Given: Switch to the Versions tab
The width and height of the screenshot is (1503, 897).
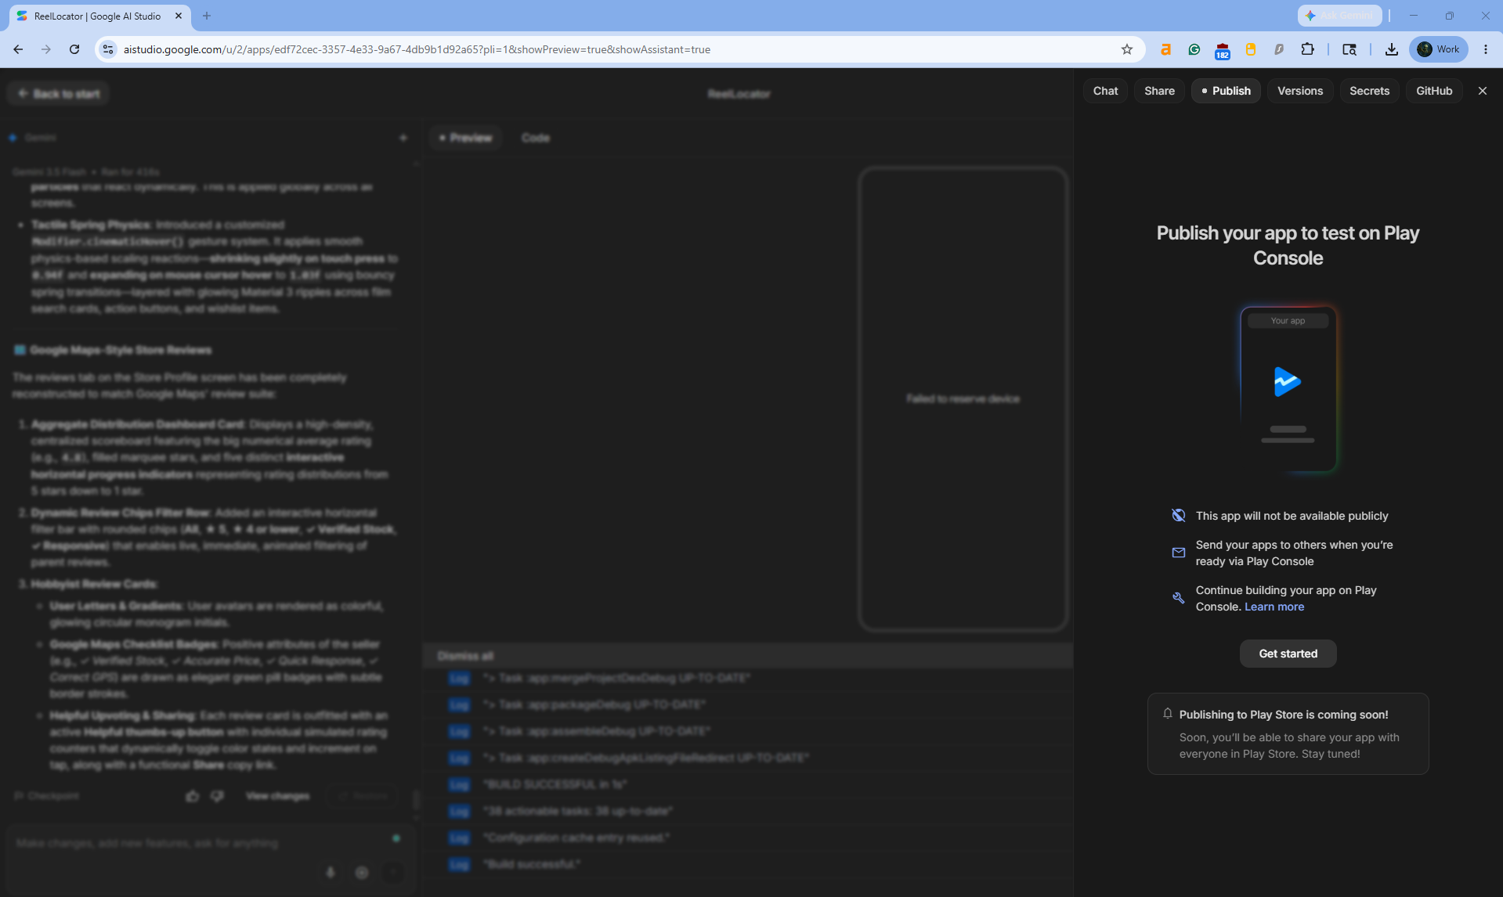Looking at the screenshot, I should click(x=1300, y=91).
